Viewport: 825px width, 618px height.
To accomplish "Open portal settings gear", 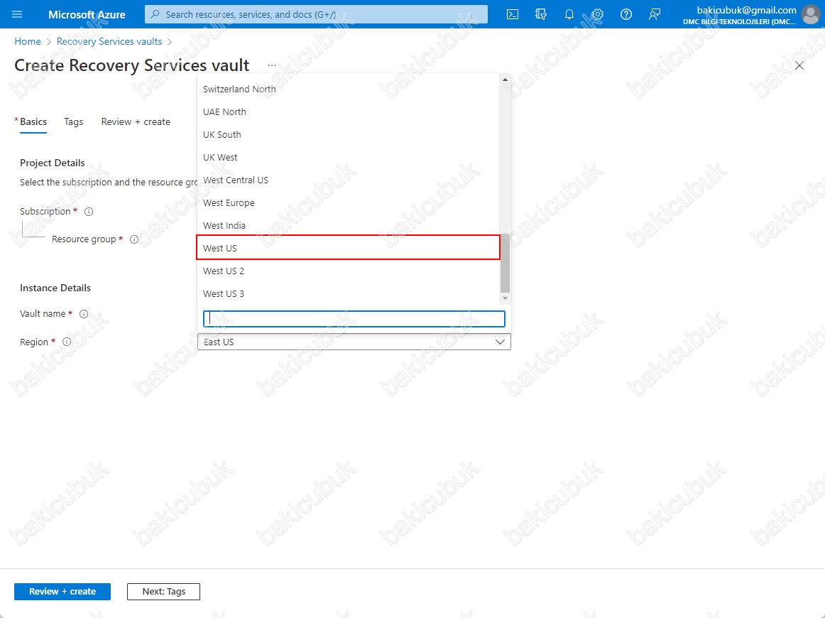I will (x=598, y=14).
